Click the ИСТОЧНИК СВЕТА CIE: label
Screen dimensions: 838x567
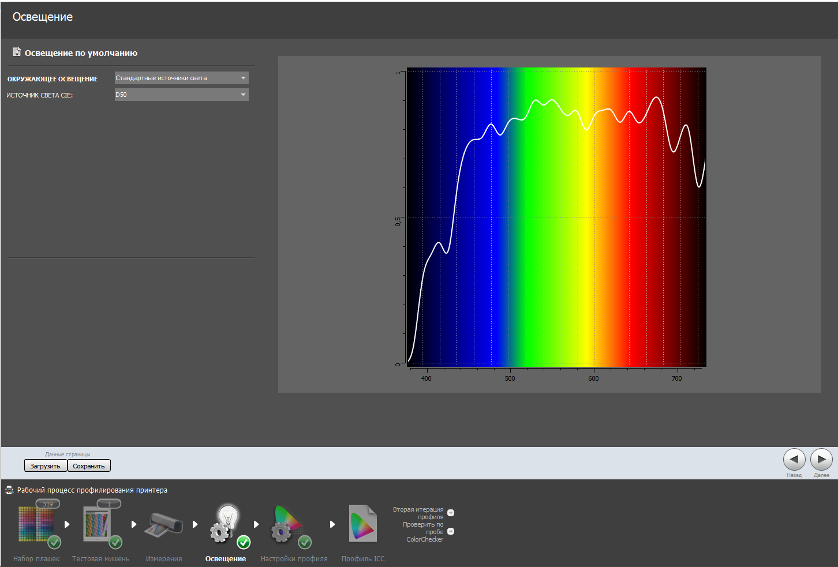coord(40,95)
